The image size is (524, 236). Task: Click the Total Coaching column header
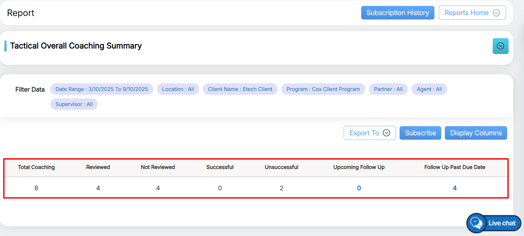(x=36, y=167)
